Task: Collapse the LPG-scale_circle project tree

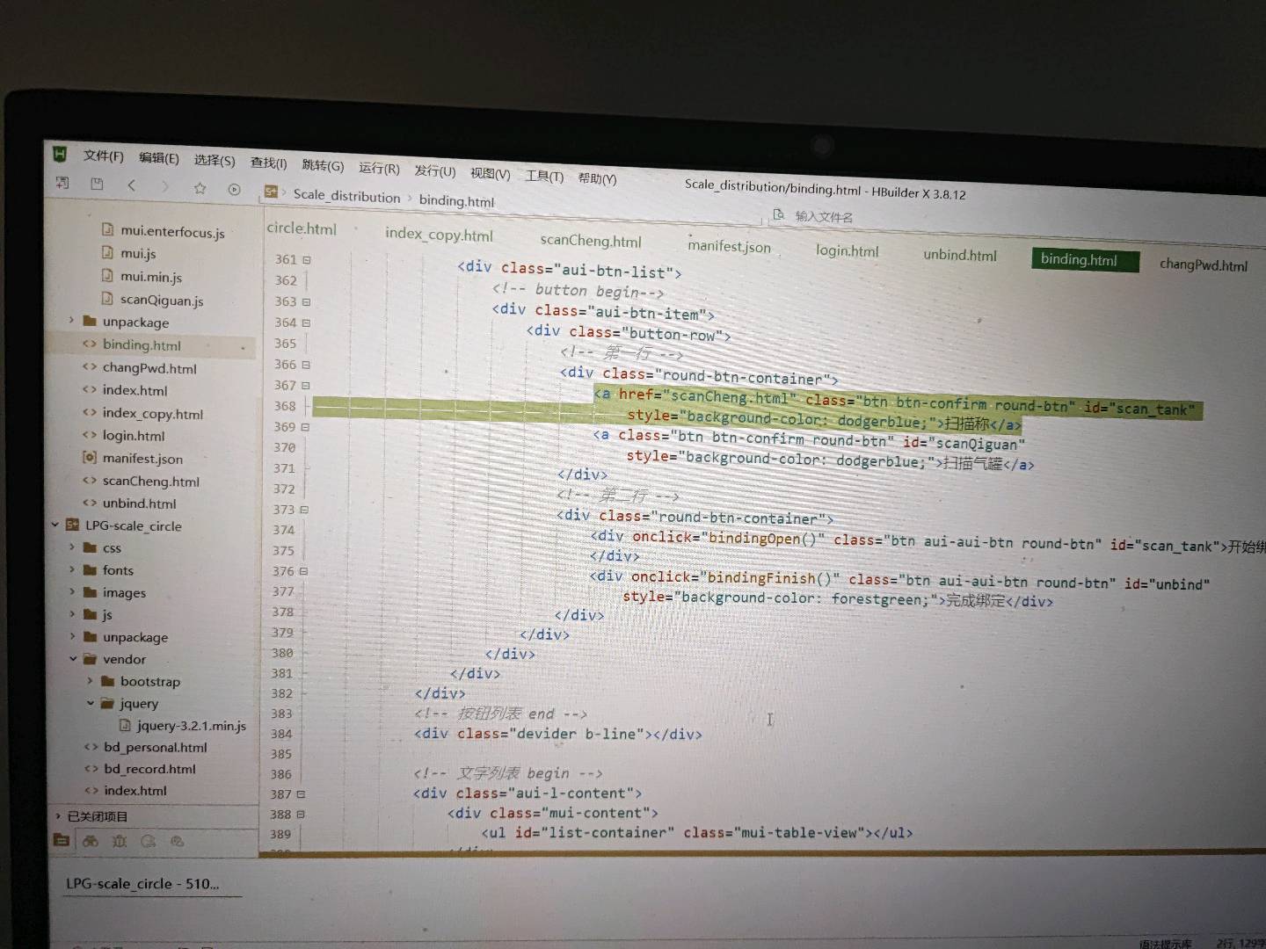Action: pos(55,525)
